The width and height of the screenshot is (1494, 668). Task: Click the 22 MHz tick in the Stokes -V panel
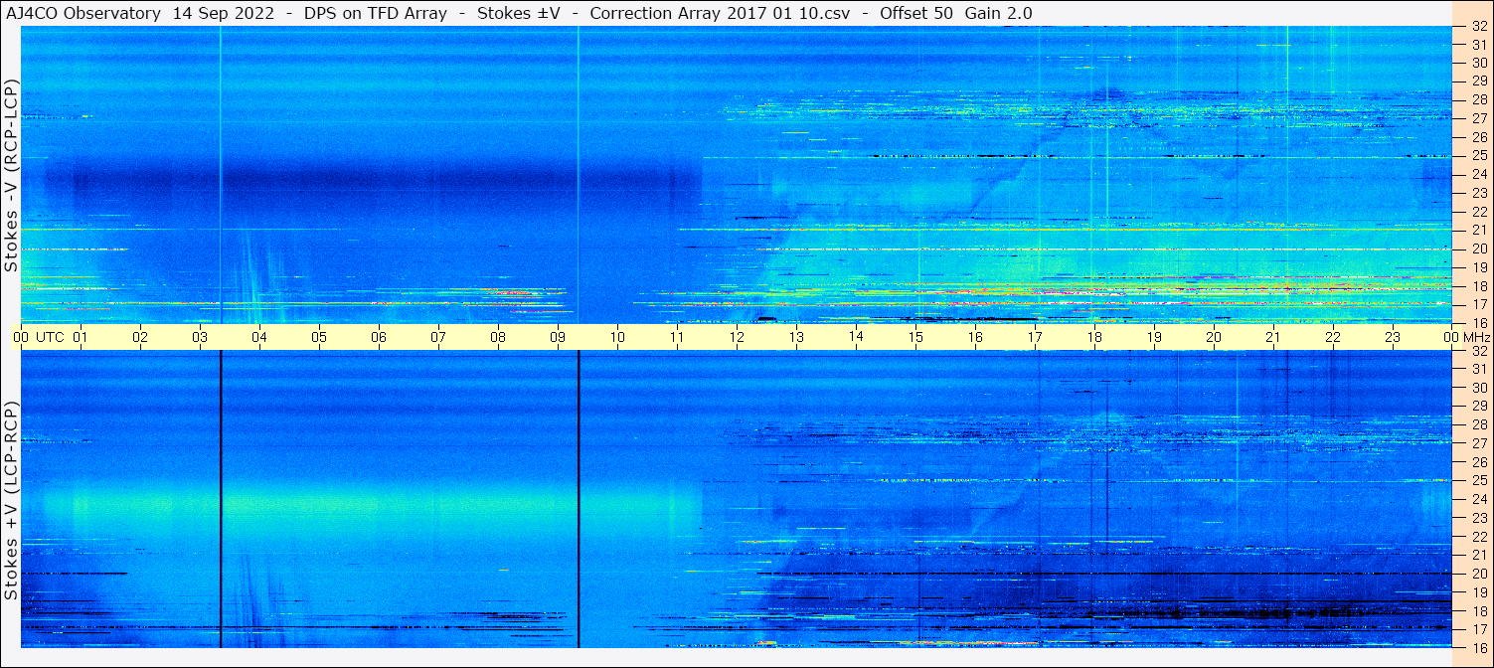pos(1478,212)
